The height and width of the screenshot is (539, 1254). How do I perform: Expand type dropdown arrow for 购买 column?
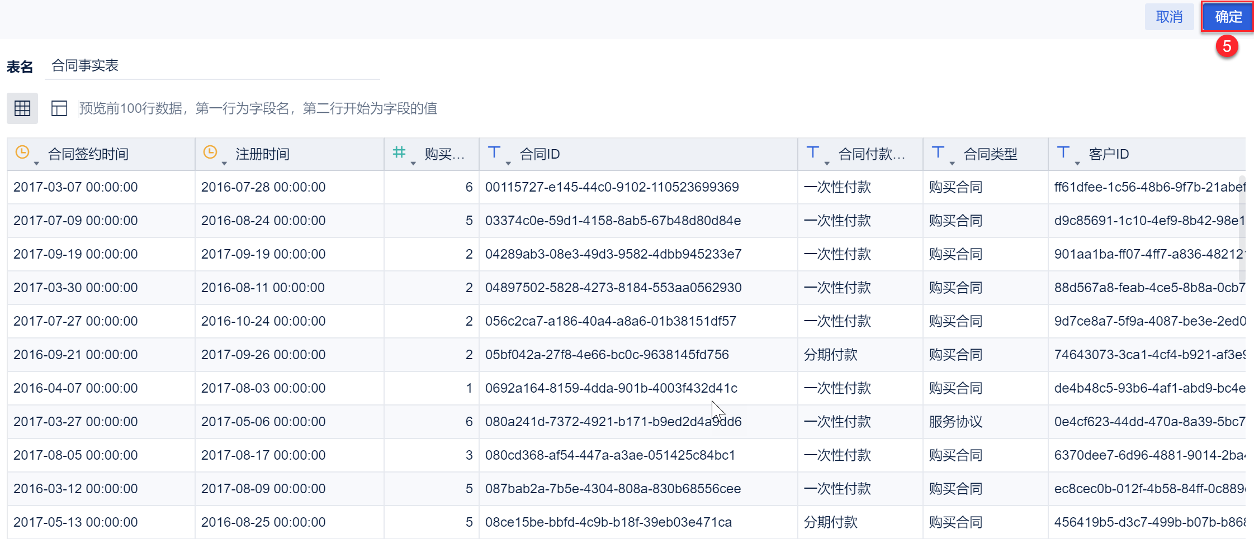[413, 163]
